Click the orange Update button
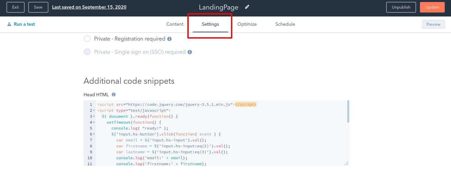The image size is (451, 177). tap(432, 7)
